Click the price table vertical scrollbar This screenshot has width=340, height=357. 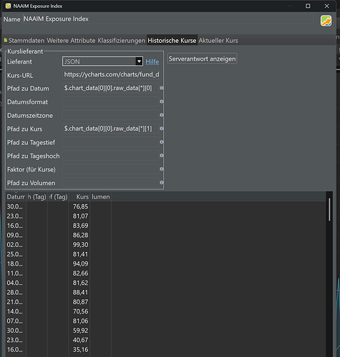[x=329, y=209]
